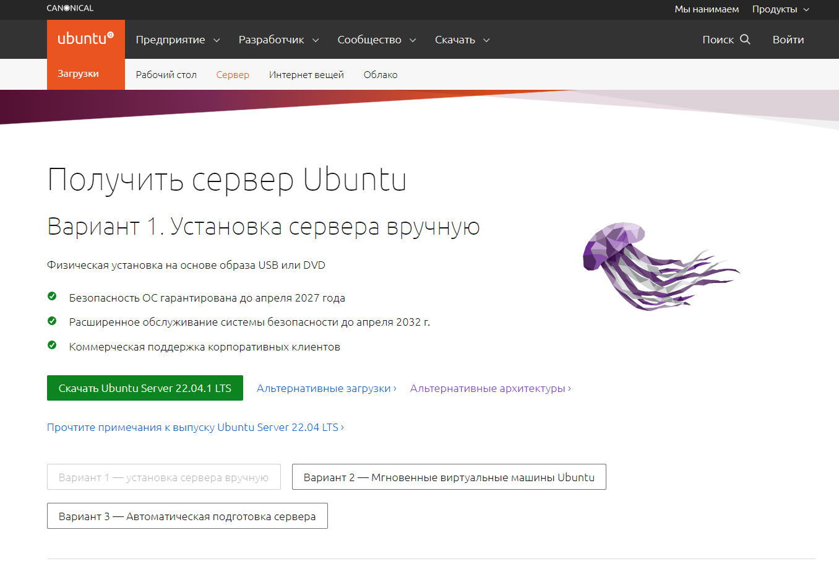
Task: Click text 'Коммерческая поддержка корпоративных клиентов'
Action: [x=205, y=347]
